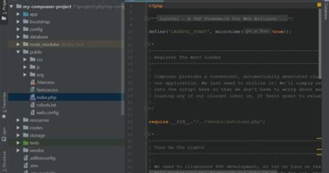Expand the config folder arrow
The width and height of the screenshot is (329, 173).
coord(18,29)
